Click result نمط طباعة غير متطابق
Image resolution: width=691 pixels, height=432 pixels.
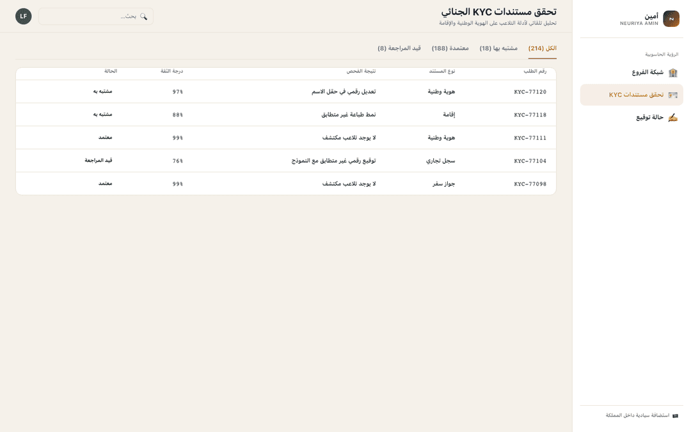[x=349, y=115]
